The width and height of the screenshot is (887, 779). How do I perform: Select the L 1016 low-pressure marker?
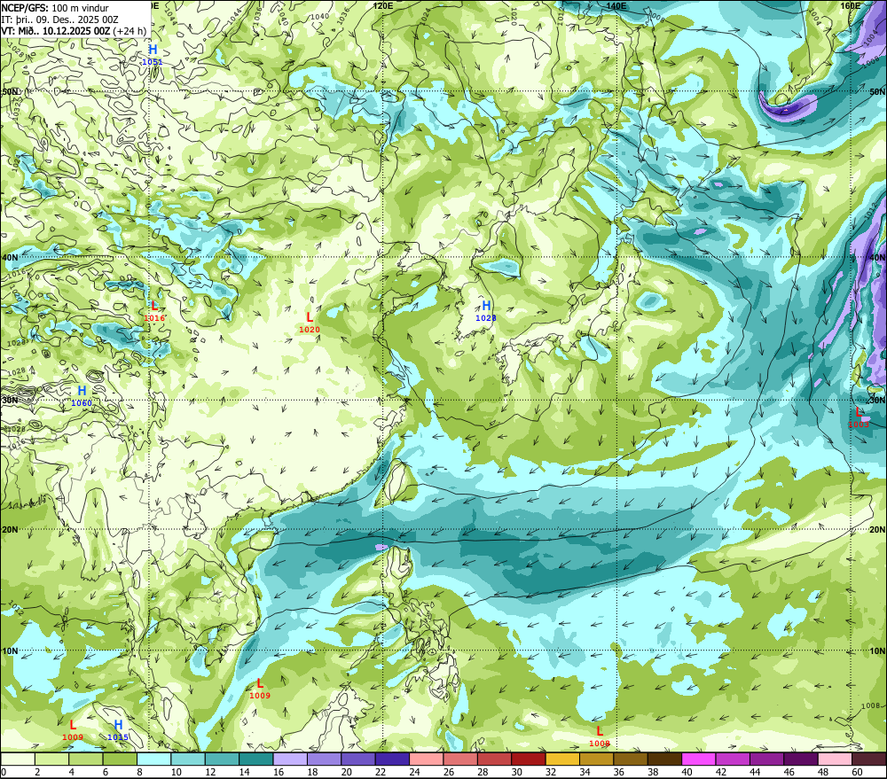click(153, 311)
